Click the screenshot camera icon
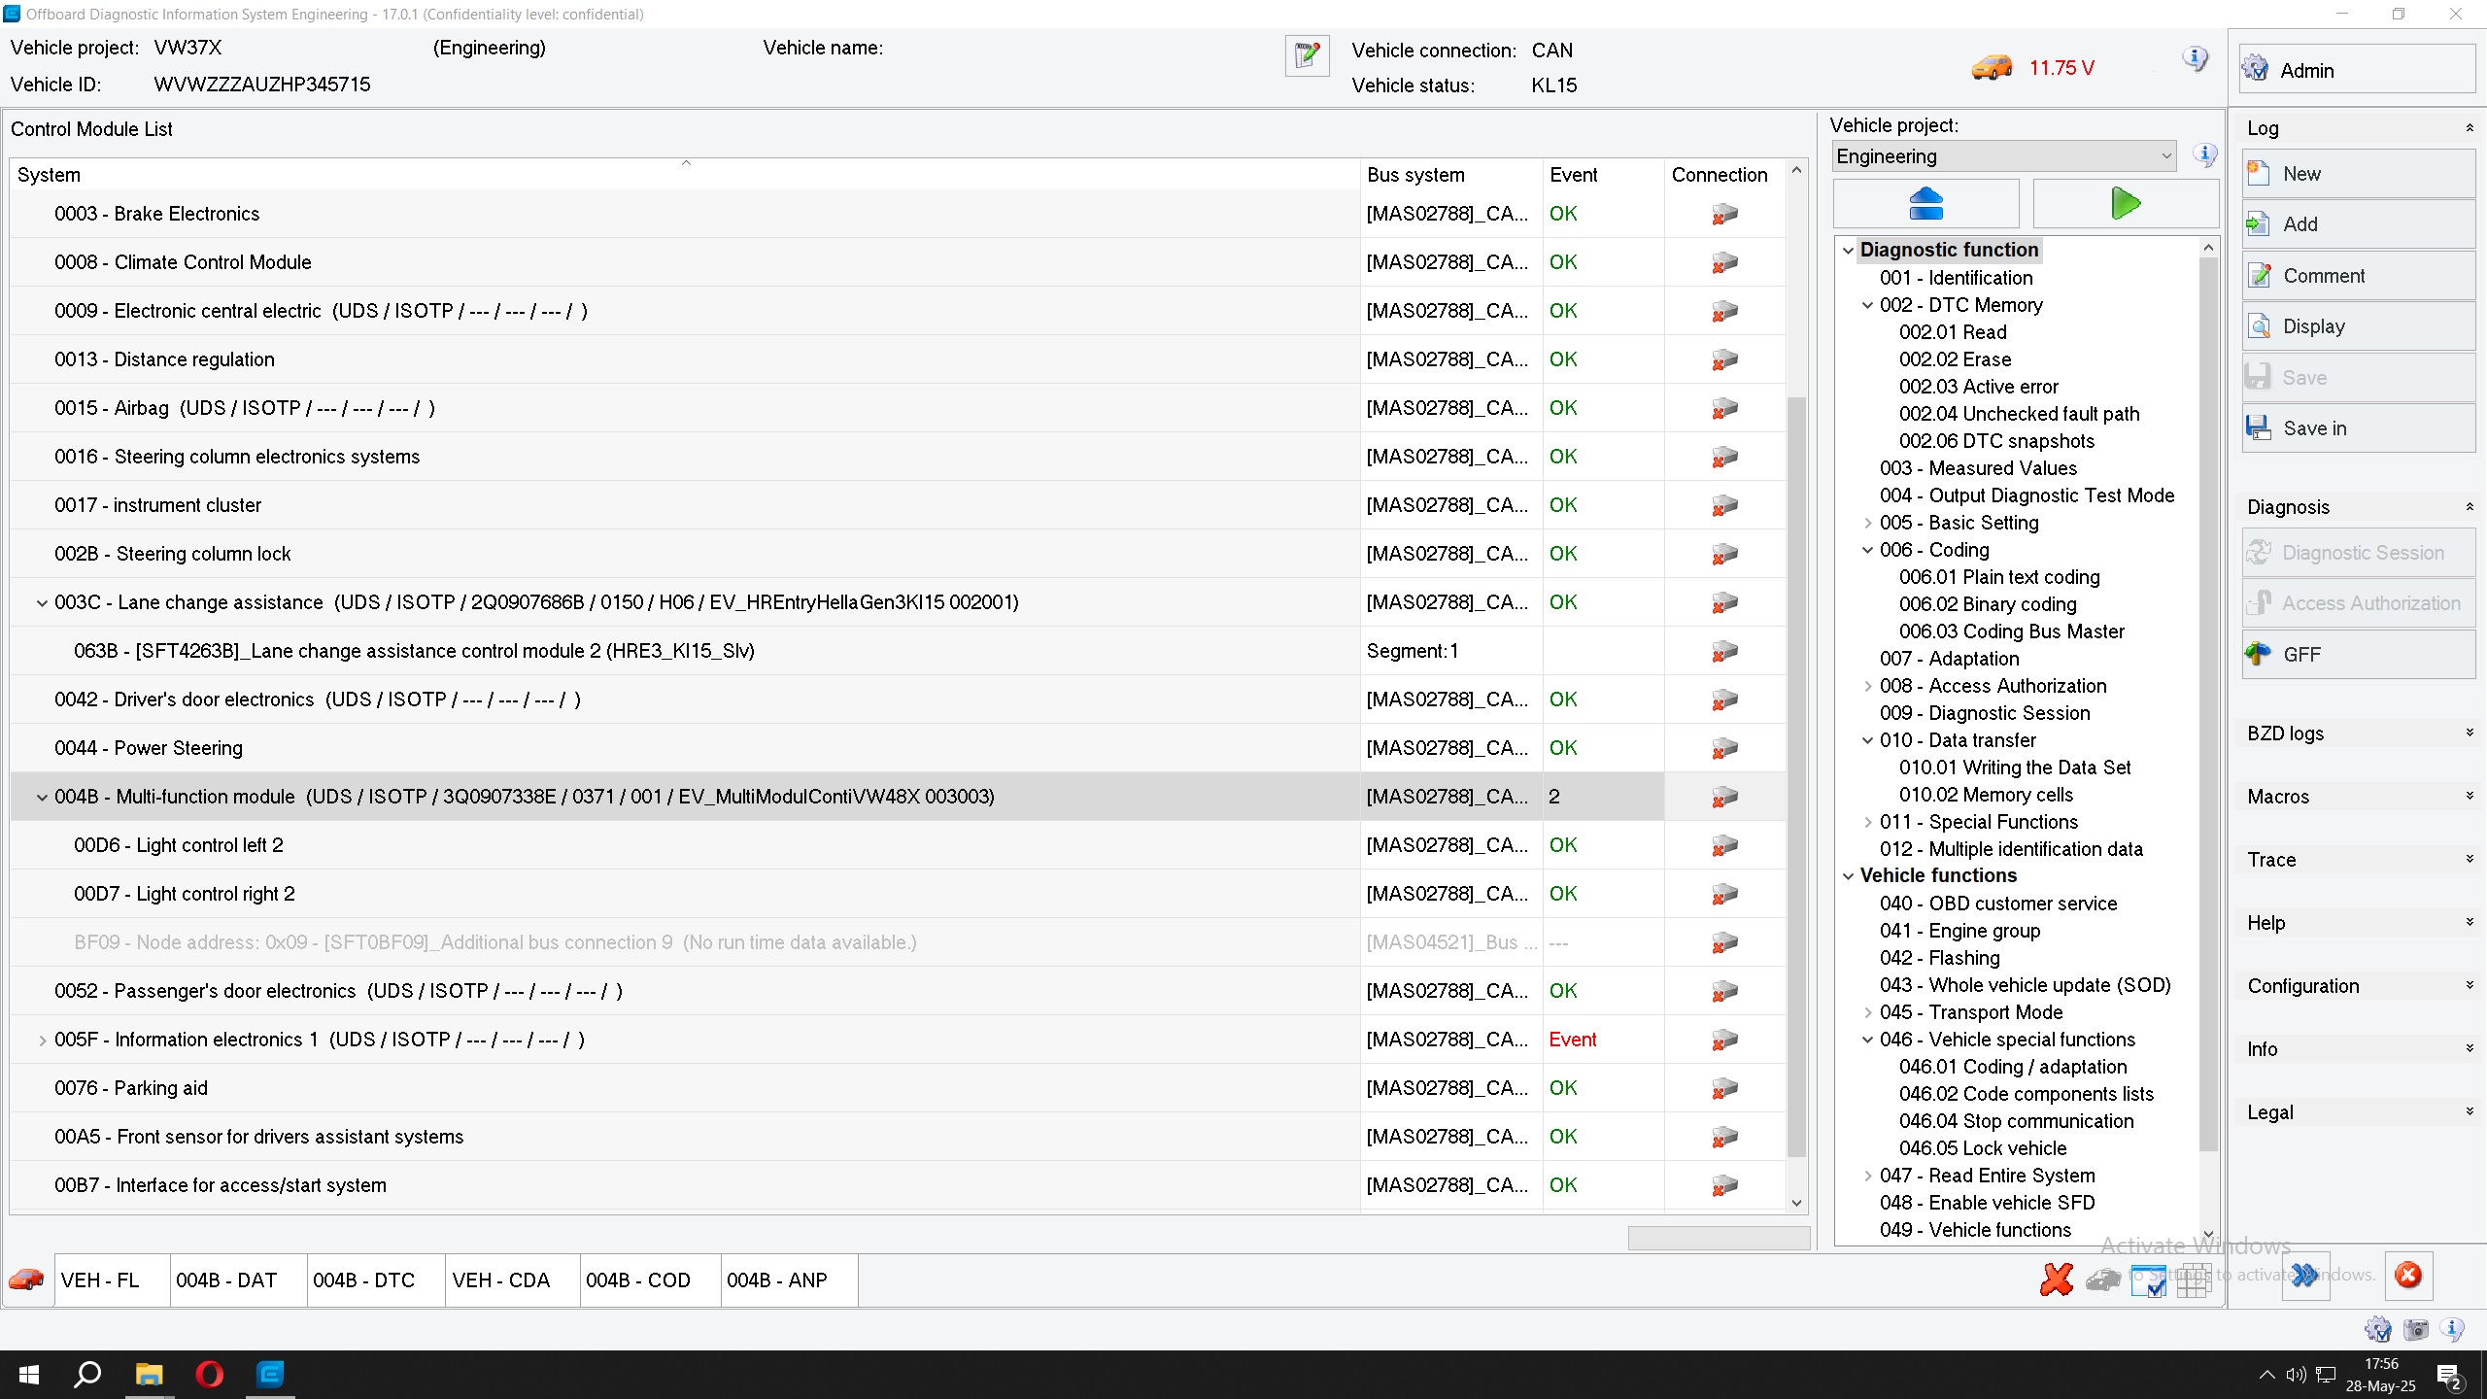Viewport: 2487px width, 1399px height. point(2415,1330)
